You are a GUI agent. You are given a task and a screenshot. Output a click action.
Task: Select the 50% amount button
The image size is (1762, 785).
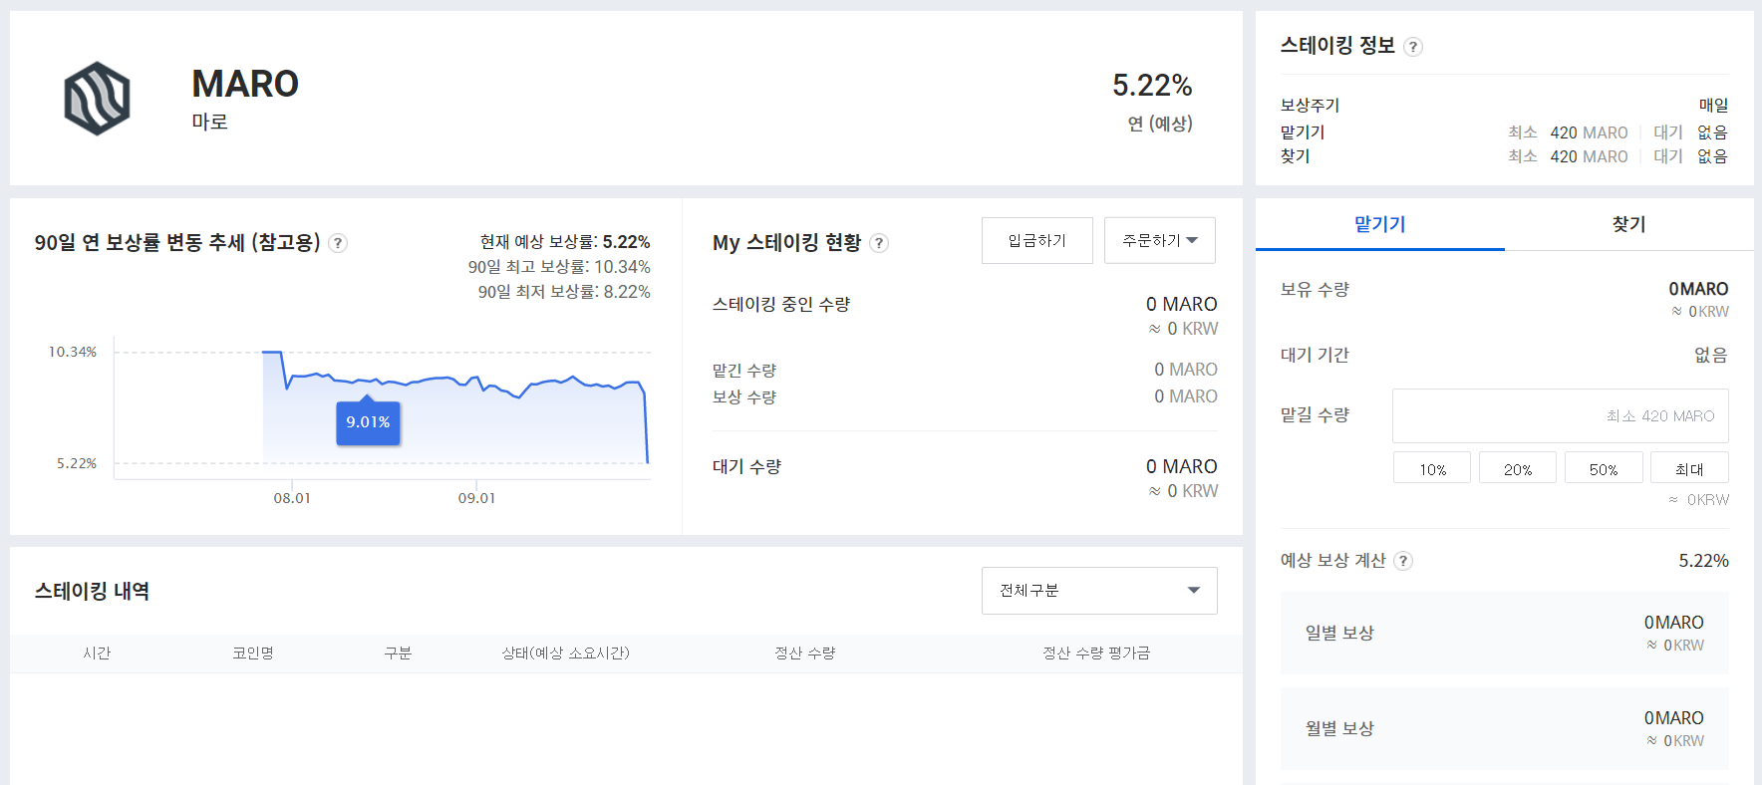1604,468
